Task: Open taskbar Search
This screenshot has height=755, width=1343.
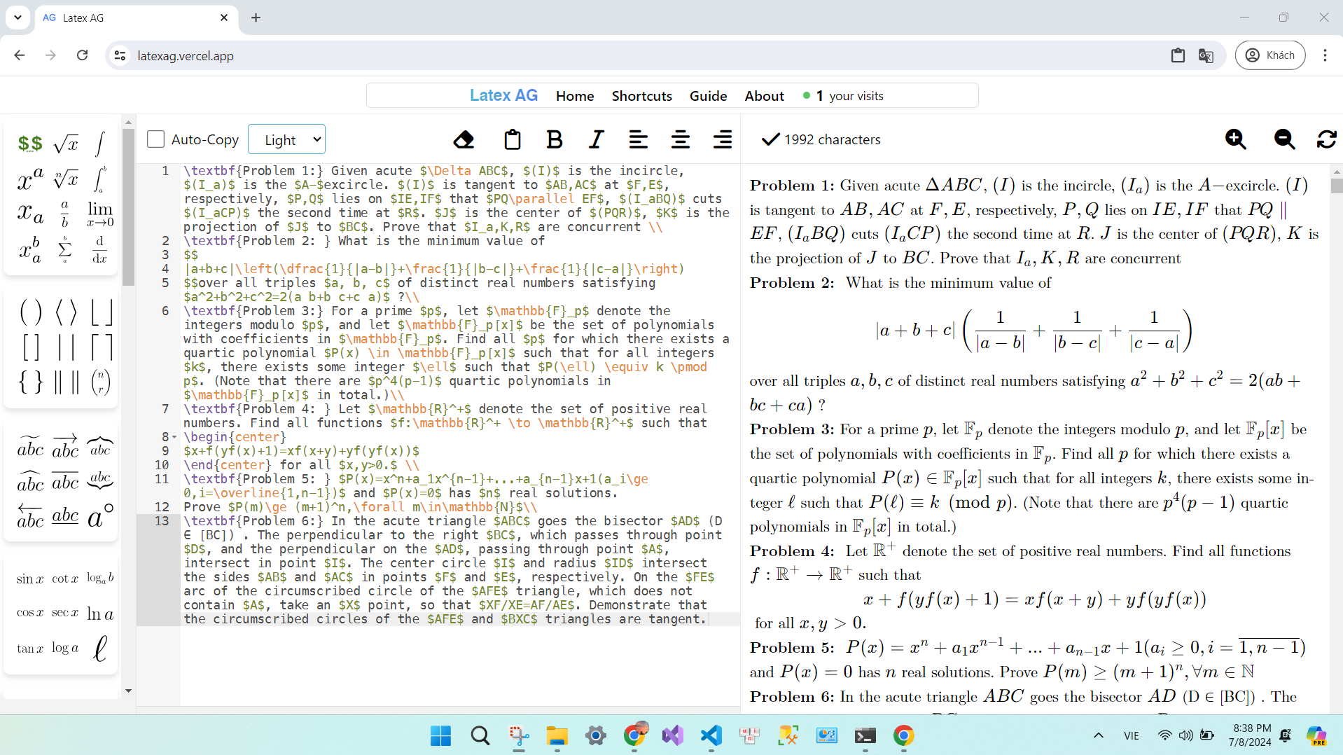Action: [x=480, y=735]
